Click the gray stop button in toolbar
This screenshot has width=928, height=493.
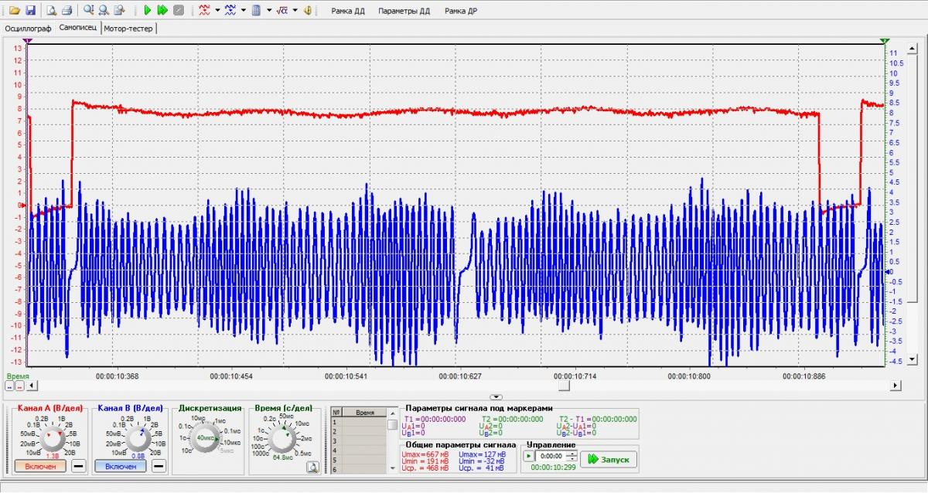[x=179, y=11]
